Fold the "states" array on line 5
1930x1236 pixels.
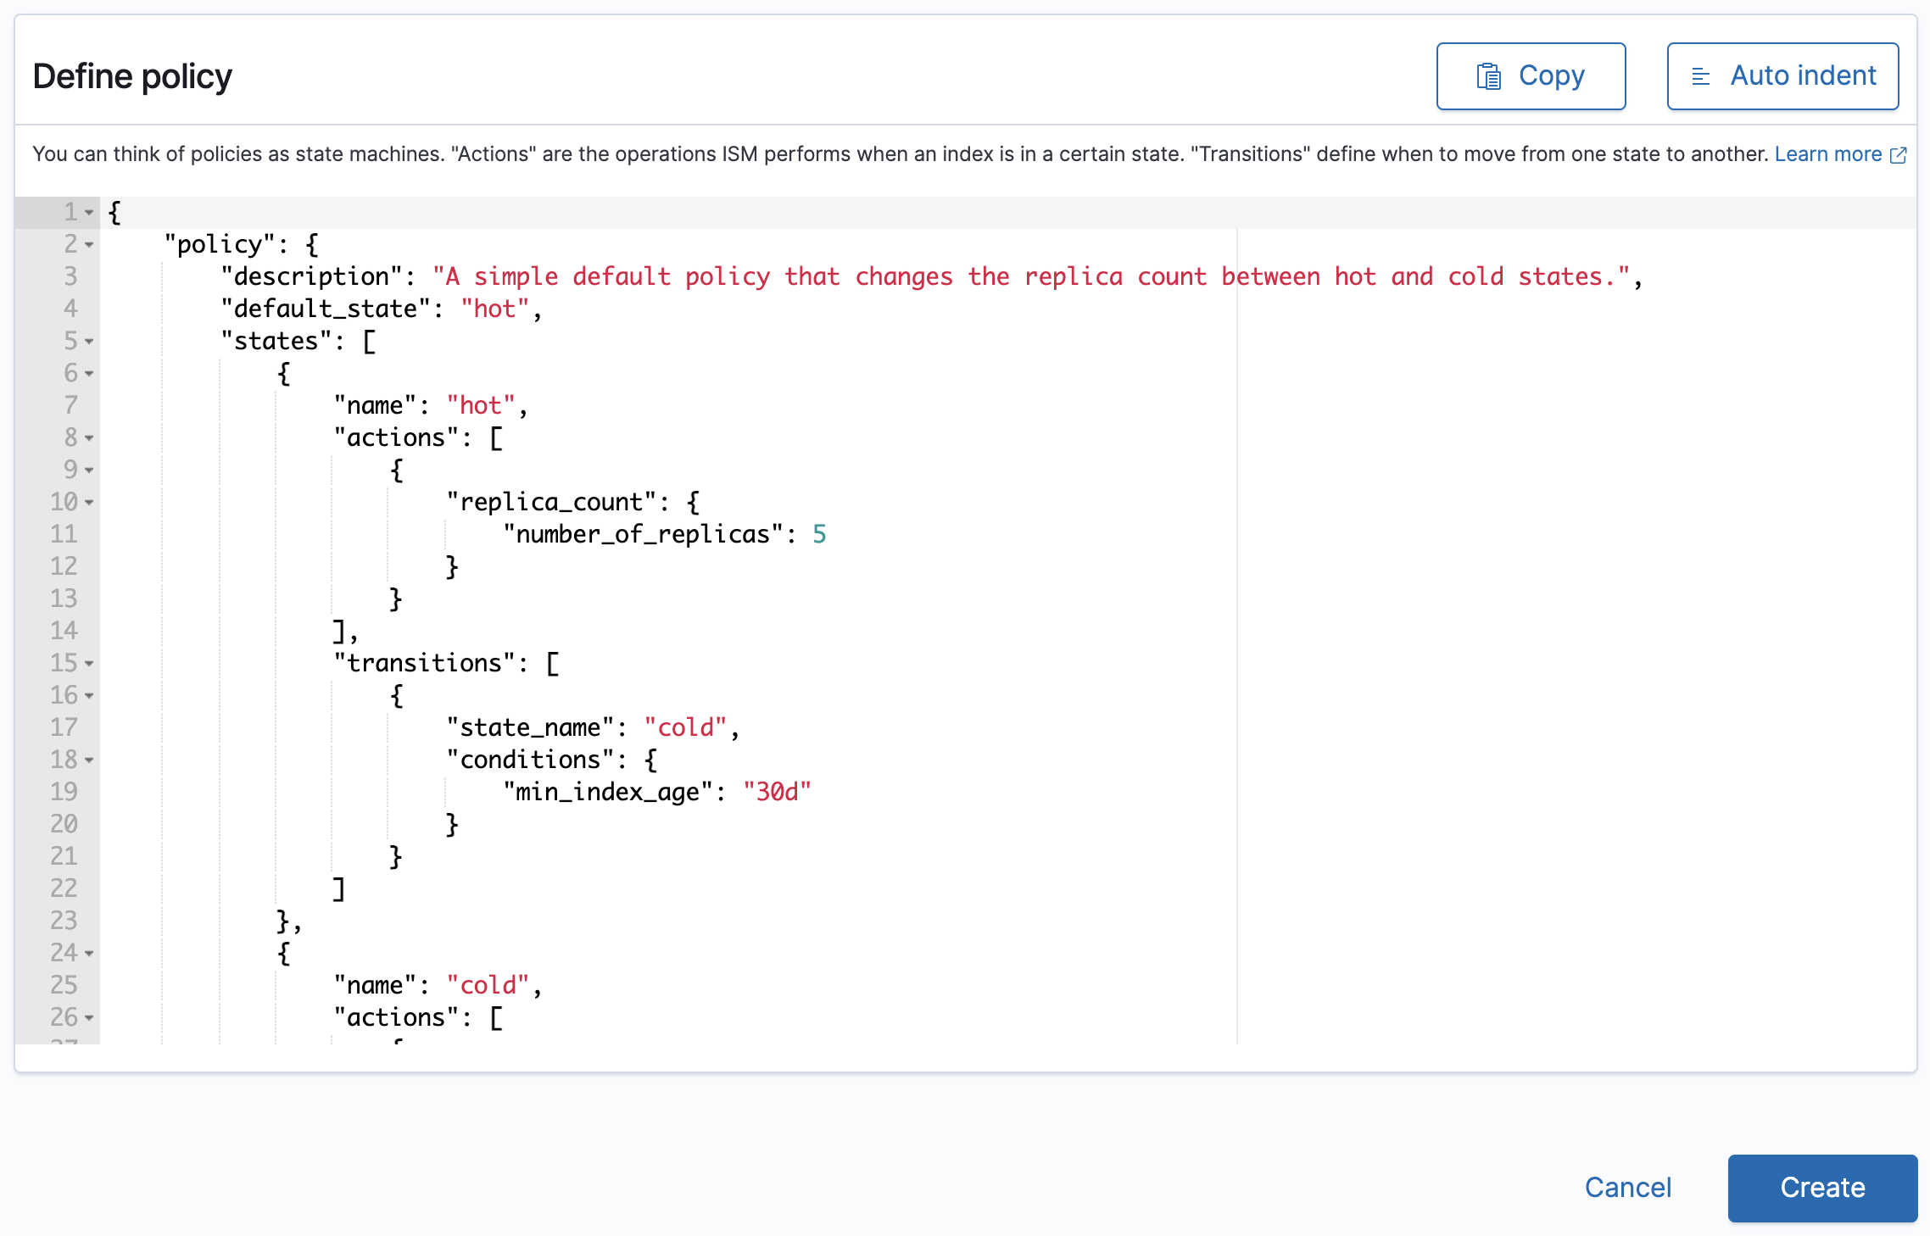tap(89, 342)
